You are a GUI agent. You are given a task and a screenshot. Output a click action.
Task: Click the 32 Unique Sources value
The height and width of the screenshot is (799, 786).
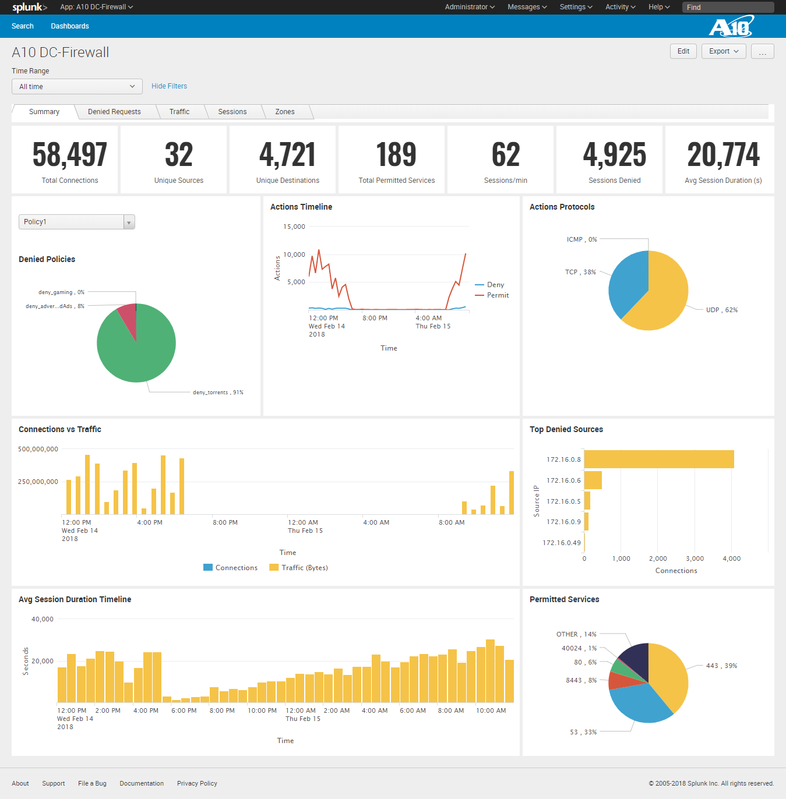(x=179, y=155)
